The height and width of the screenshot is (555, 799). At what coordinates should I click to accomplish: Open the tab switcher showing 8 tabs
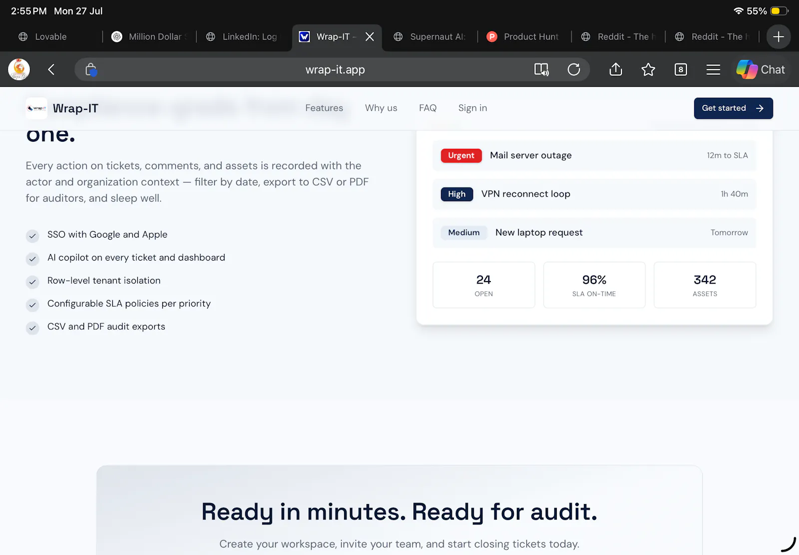[681, 69]
